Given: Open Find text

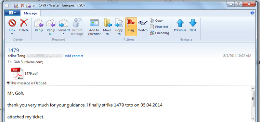Looking at the screenshot, I should pyautogui.click(x=159, y=27).
